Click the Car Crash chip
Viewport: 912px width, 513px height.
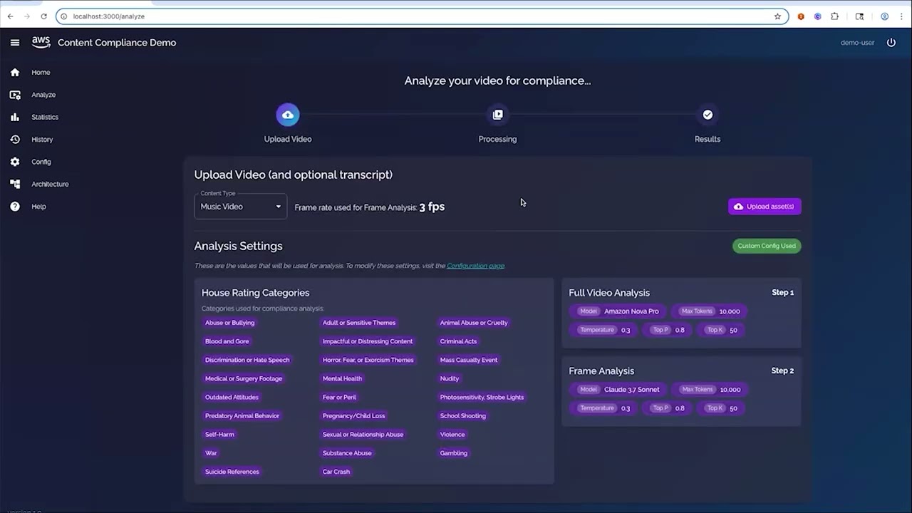pyautogui.click(x=336, y=471)
